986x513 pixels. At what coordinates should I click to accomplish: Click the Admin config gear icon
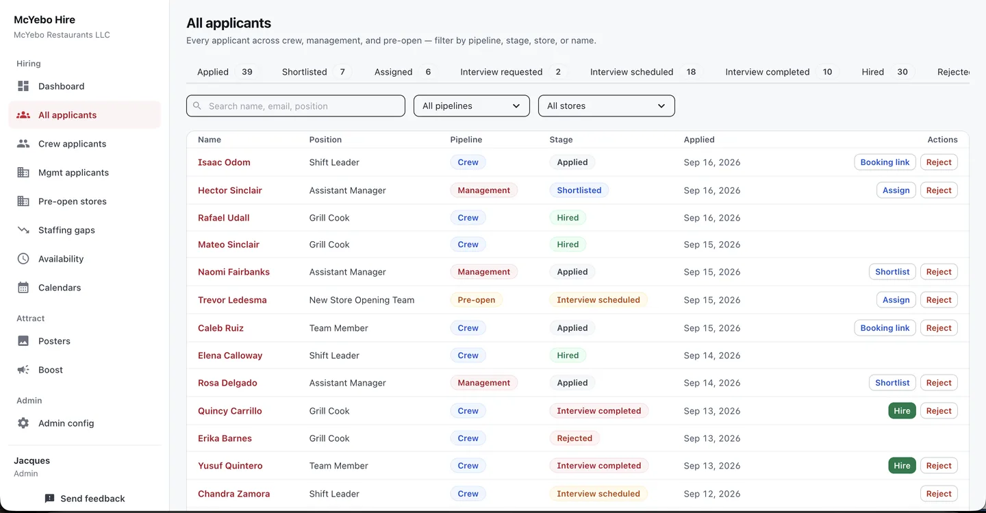23,423
